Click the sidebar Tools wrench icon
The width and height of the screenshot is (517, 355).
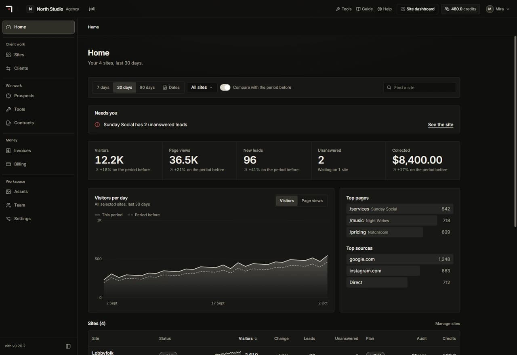coord(8,109)
